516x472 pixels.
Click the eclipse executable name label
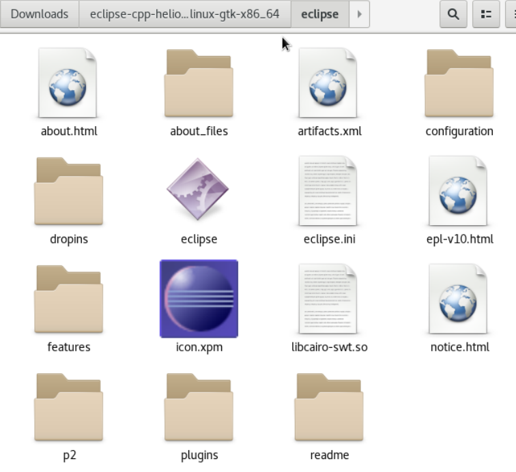coord(199,239)
